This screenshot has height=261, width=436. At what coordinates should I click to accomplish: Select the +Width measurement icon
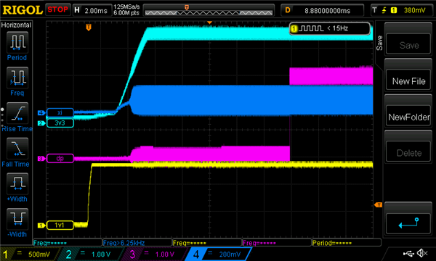[17, 183]
